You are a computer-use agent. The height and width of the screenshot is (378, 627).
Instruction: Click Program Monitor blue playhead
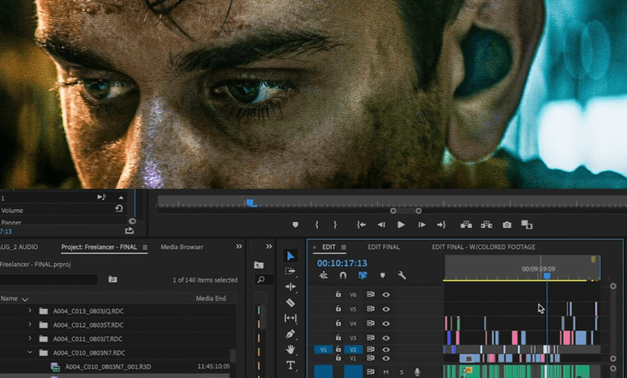point(251,203)
